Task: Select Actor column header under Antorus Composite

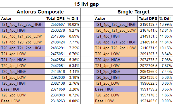Action: [23, 19]
